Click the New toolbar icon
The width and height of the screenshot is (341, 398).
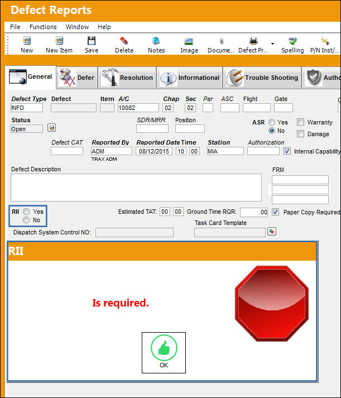[x=27, y=41]
